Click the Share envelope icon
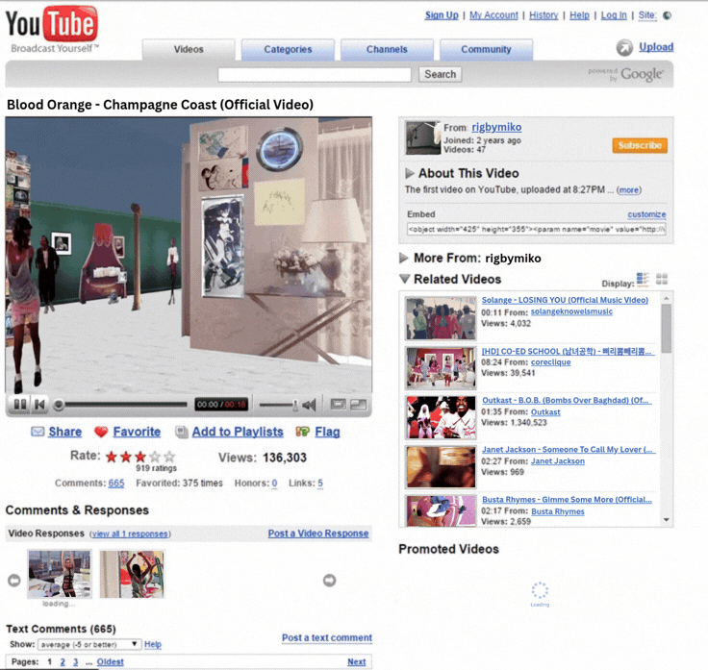This screenshot has width=708, height=670. pyautogui.click(x=38, y=432)
